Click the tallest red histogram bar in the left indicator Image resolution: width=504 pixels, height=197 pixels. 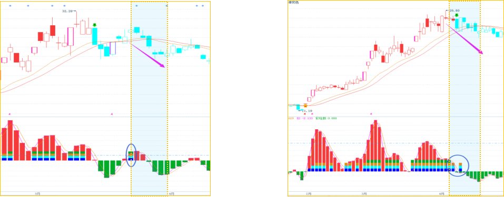pyautogui.click(x=10, y=140)
